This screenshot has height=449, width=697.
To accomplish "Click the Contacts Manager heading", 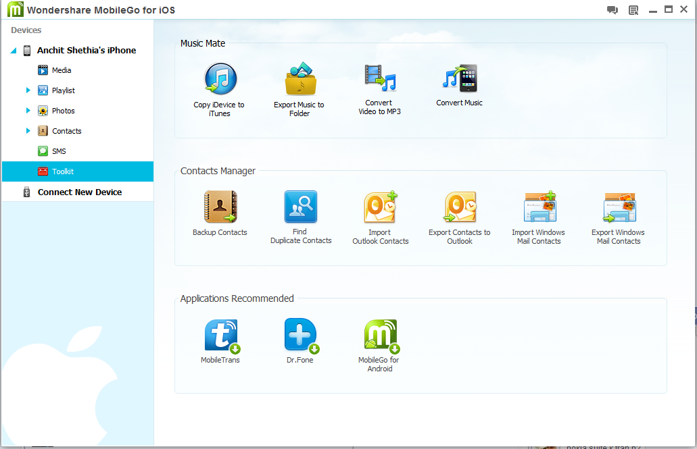I will (x=218, y=171).
